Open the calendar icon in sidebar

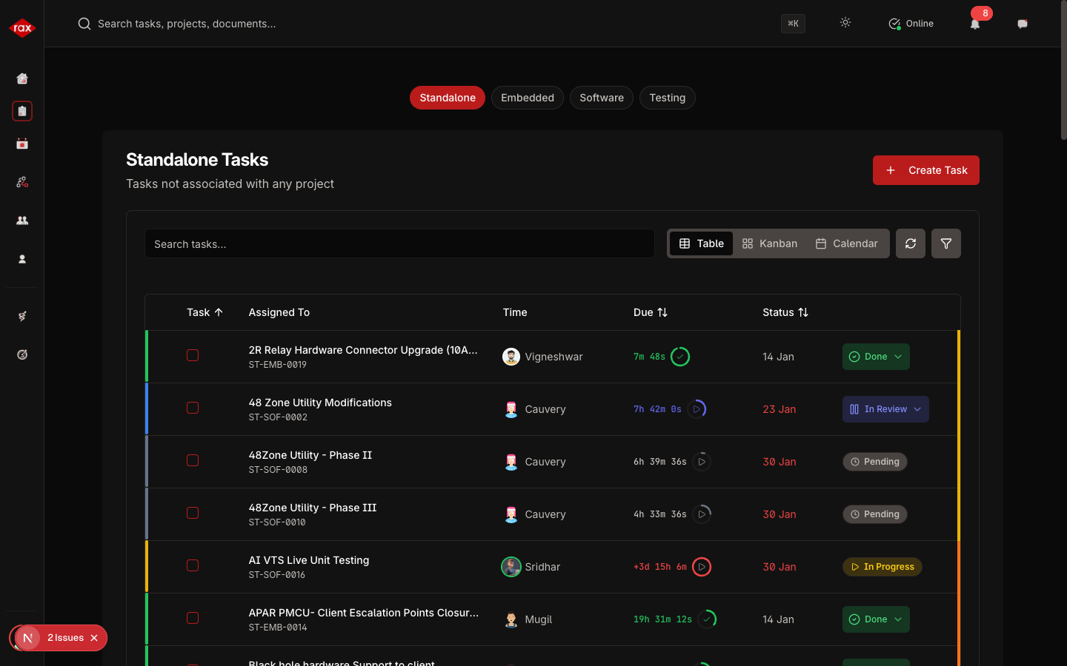[22, 144]
